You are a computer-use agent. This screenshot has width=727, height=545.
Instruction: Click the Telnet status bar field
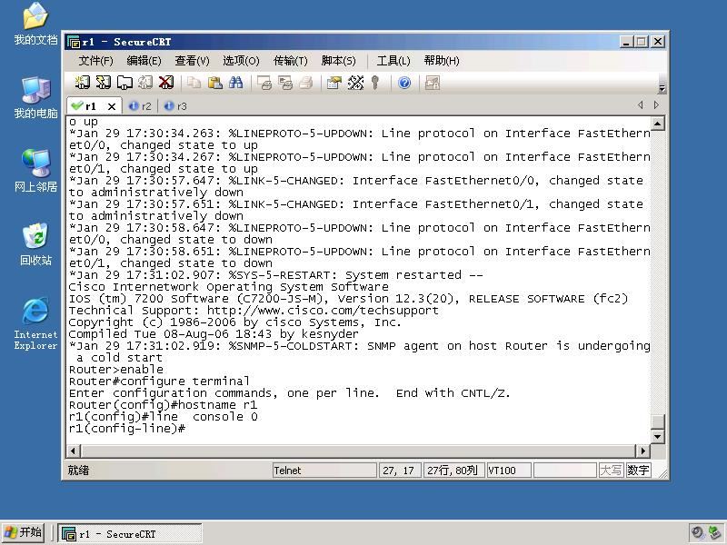(x=324, y=471)
